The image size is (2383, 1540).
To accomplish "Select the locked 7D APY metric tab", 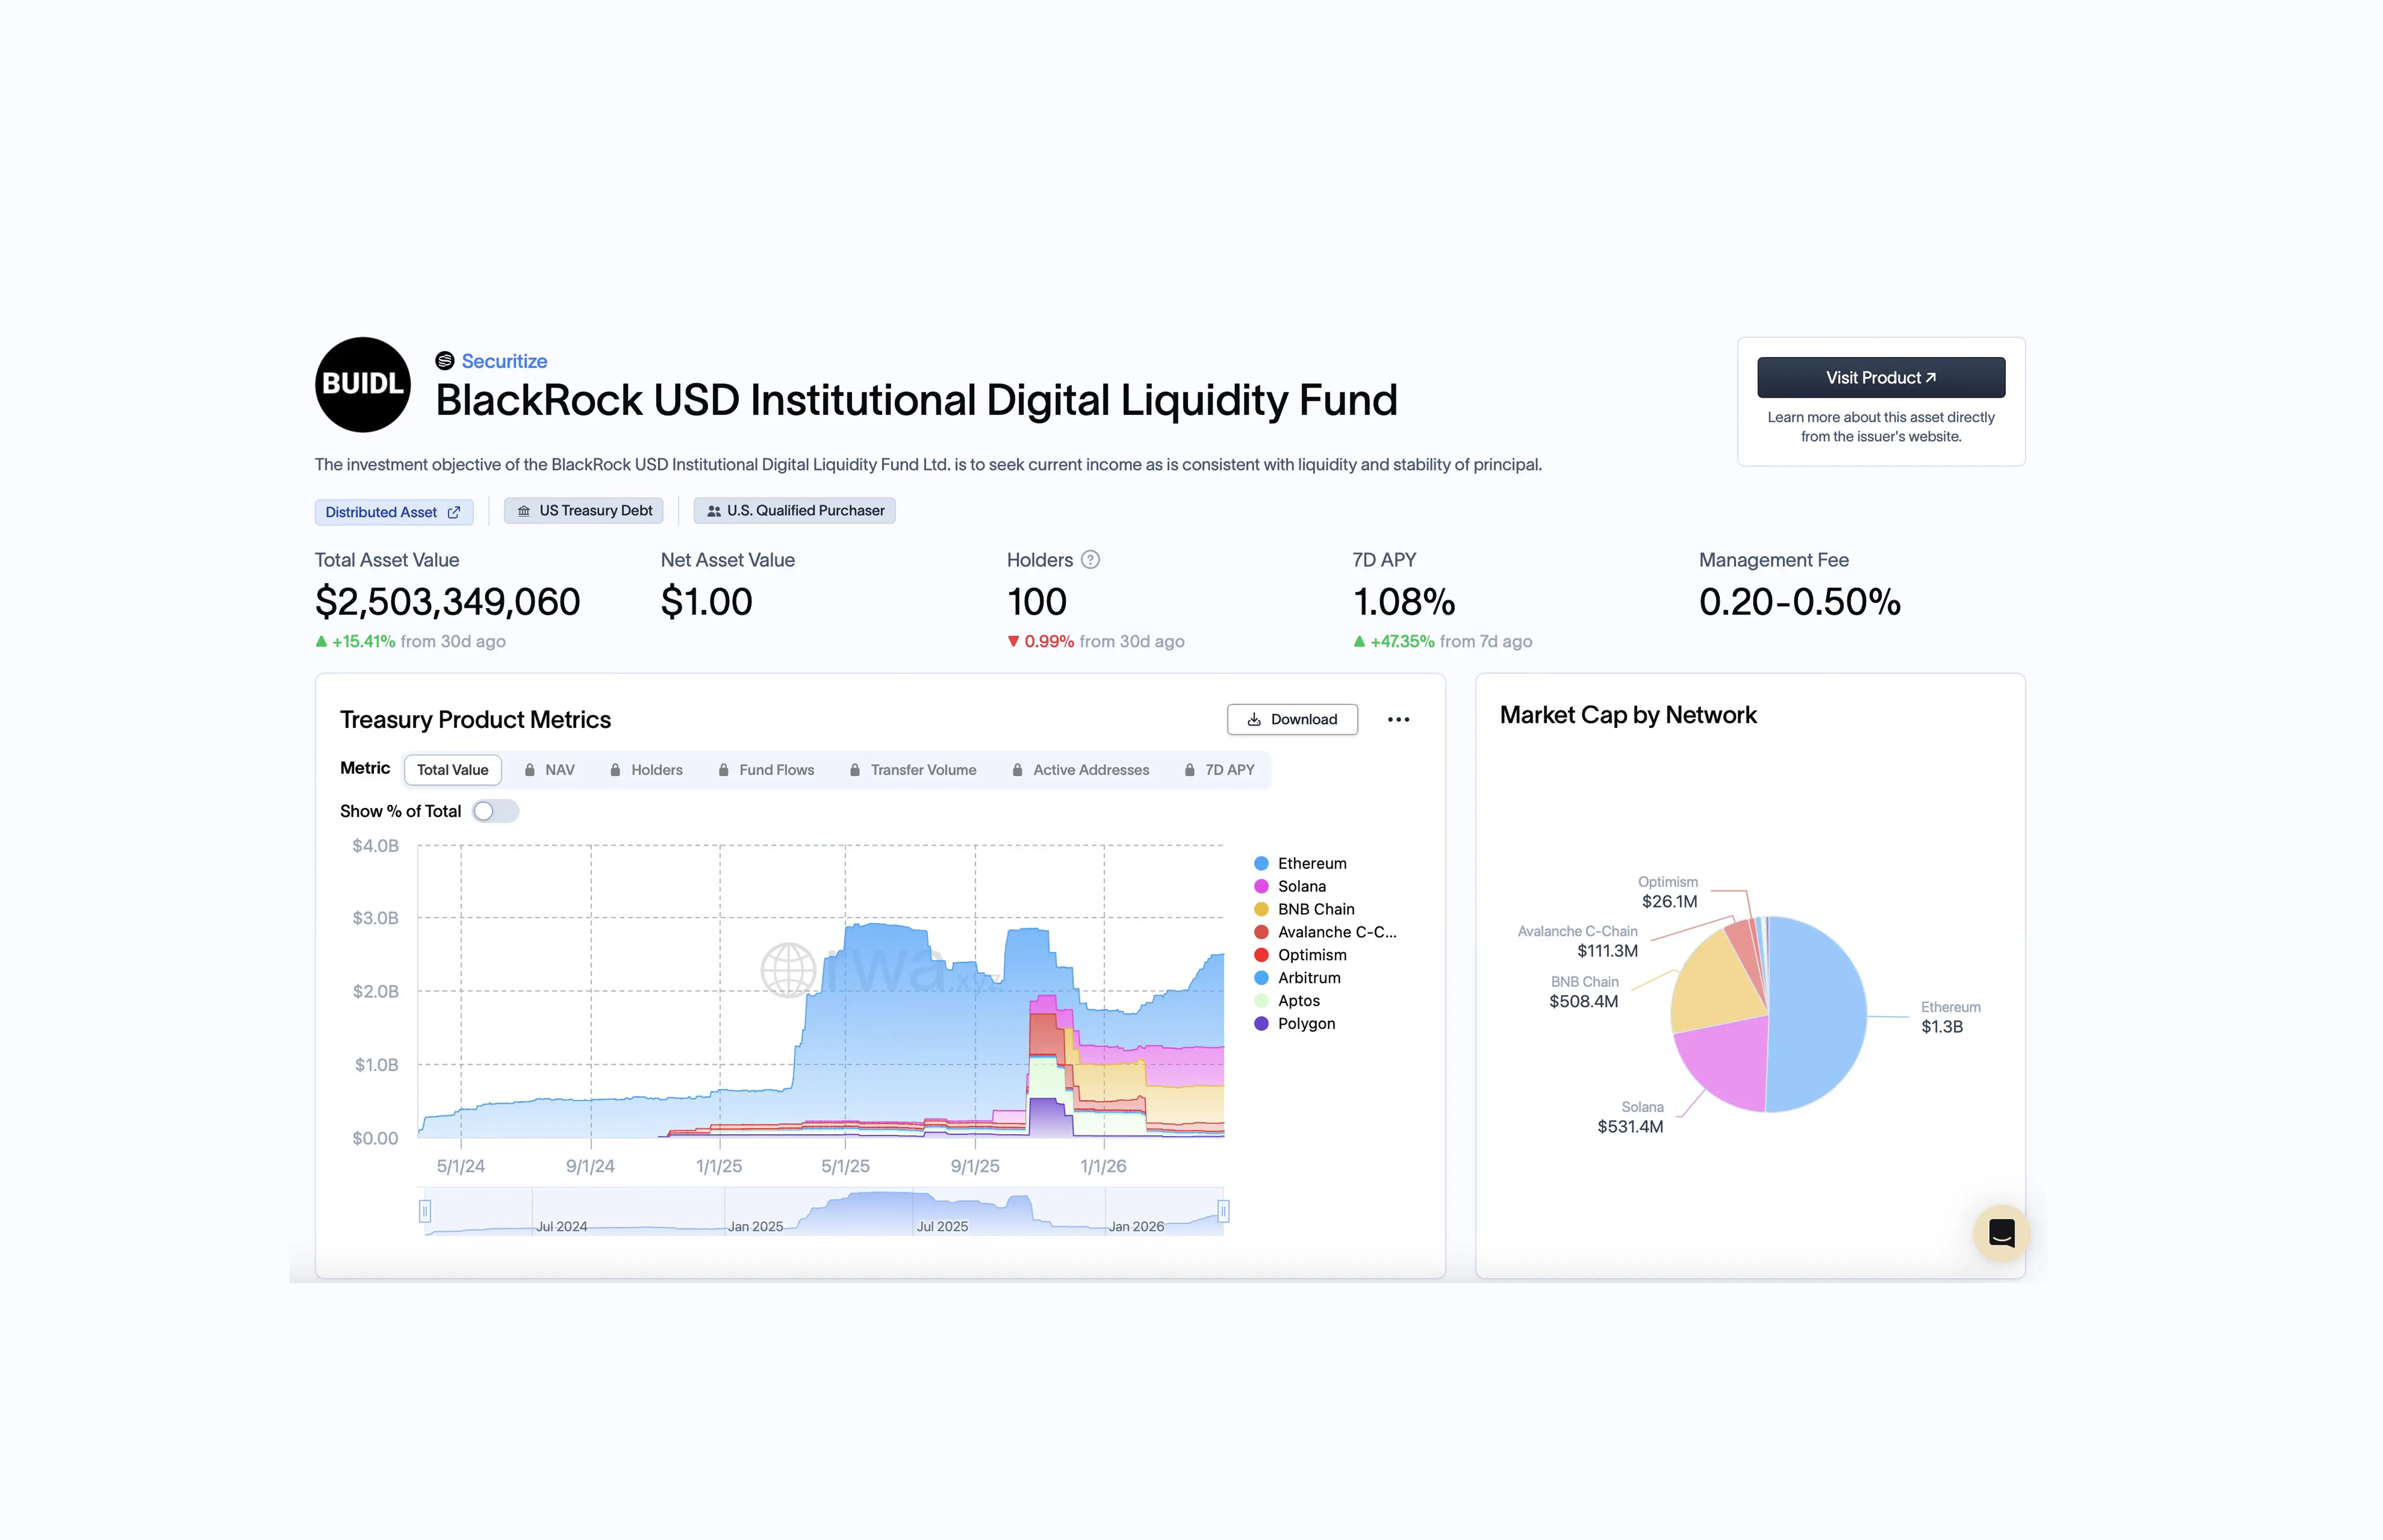I will (x=1219, y=770).
